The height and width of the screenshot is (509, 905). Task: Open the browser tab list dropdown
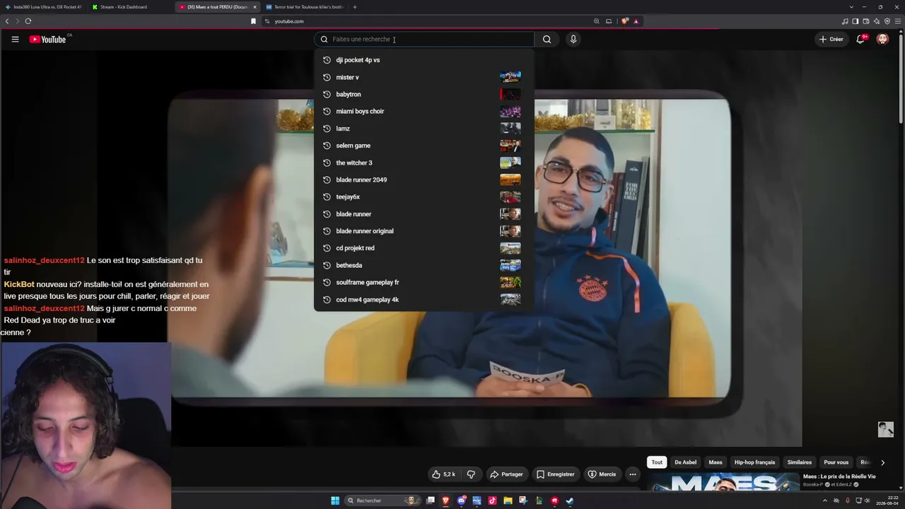851,7
